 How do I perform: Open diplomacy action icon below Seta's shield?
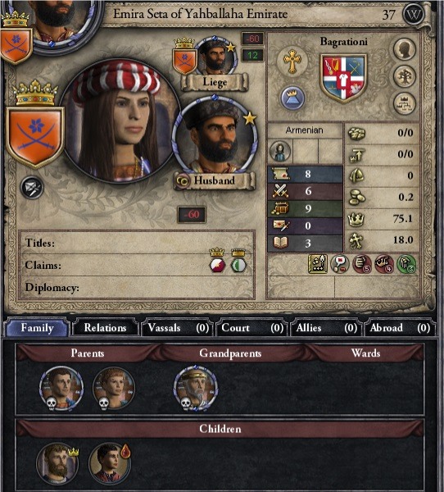[x=32, y=188]
